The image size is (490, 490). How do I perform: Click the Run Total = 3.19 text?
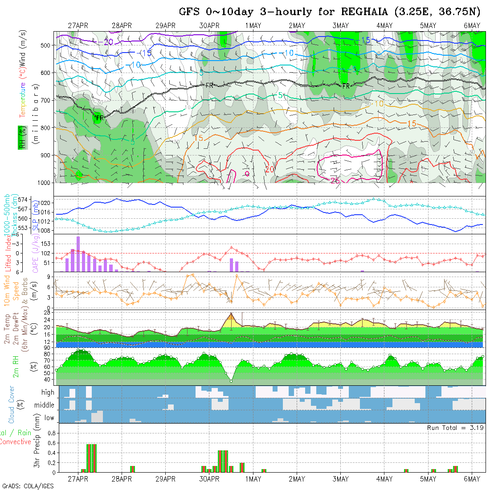click(x=456, y=428)
